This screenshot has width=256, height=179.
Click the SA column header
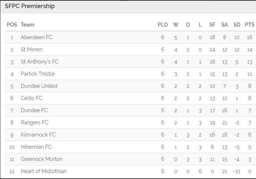point(224,25)
